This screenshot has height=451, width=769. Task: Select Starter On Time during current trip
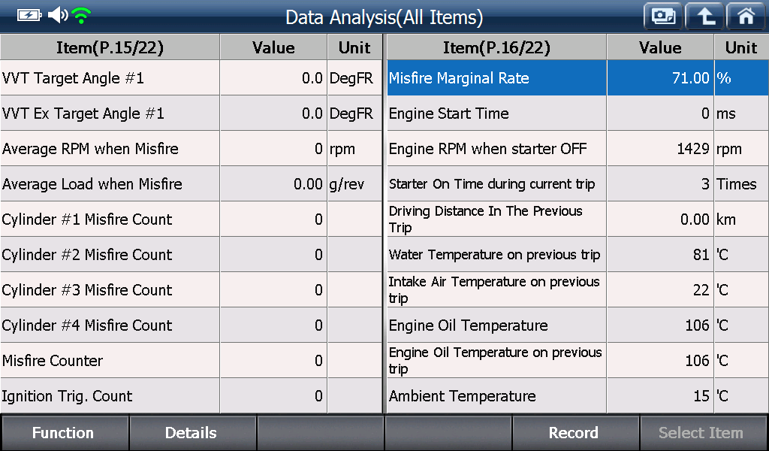coord(578,184)
